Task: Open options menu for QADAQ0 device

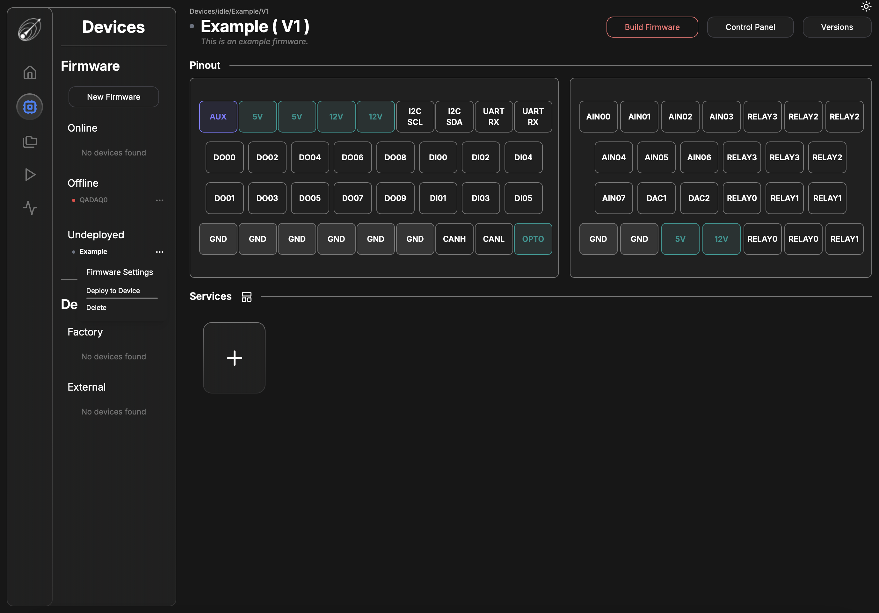Action: tap(160, 200)
